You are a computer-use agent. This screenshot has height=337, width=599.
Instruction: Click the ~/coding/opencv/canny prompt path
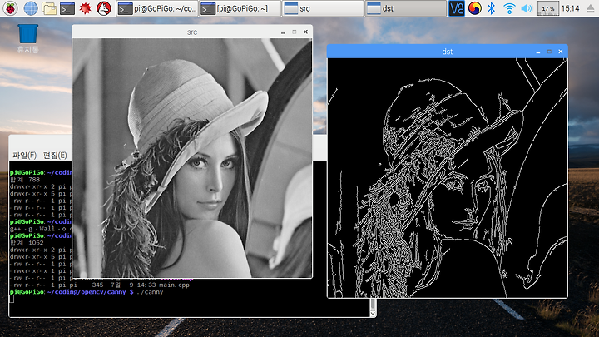click(87, 292)
